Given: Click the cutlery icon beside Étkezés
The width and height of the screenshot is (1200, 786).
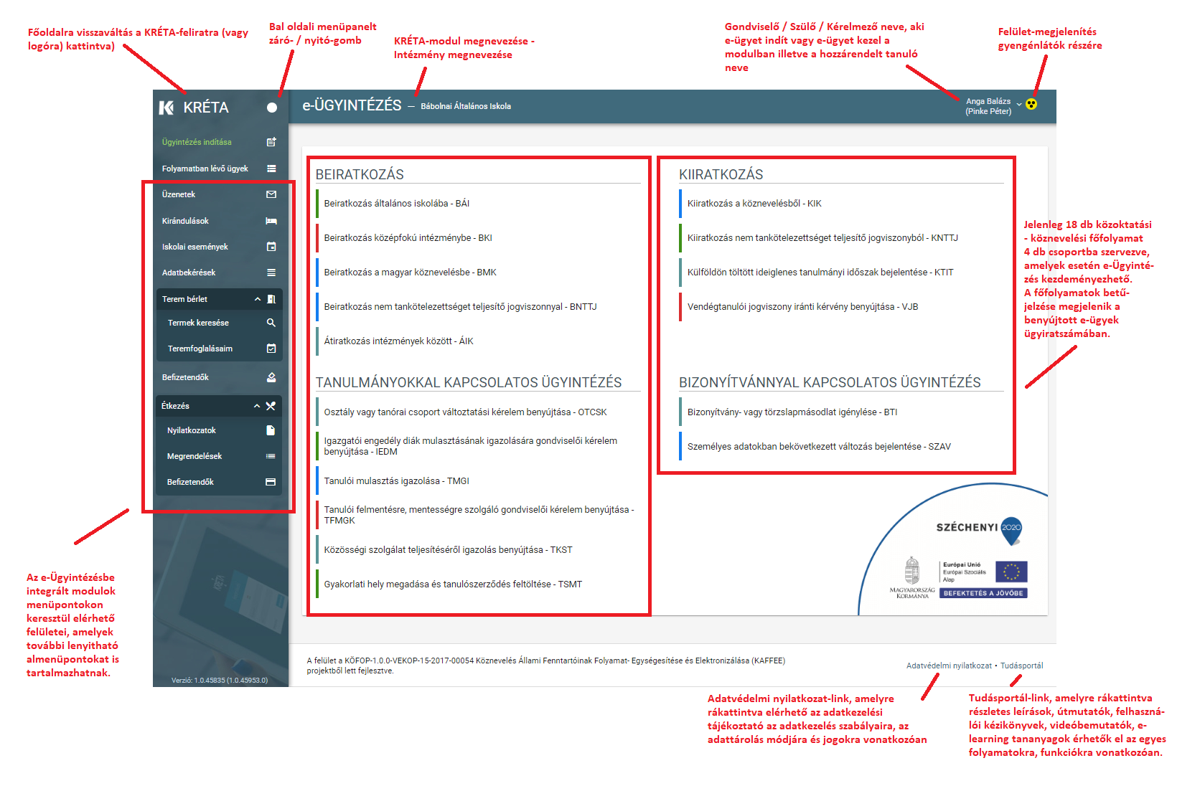Looking at the screenshot, I should tap(271, 406).
